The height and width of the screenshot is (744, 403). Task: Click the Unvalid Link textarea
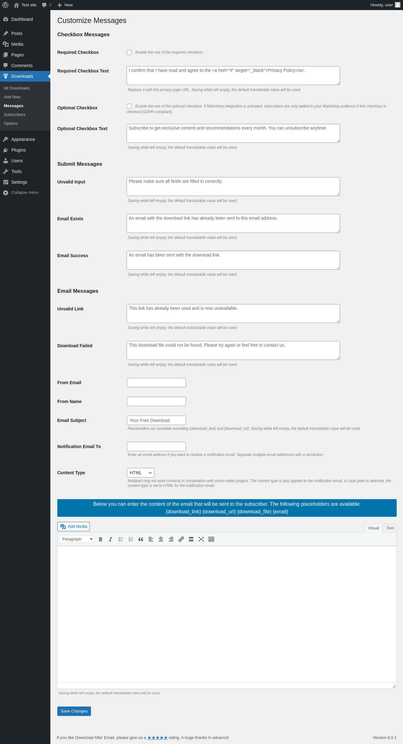(233, 314)
